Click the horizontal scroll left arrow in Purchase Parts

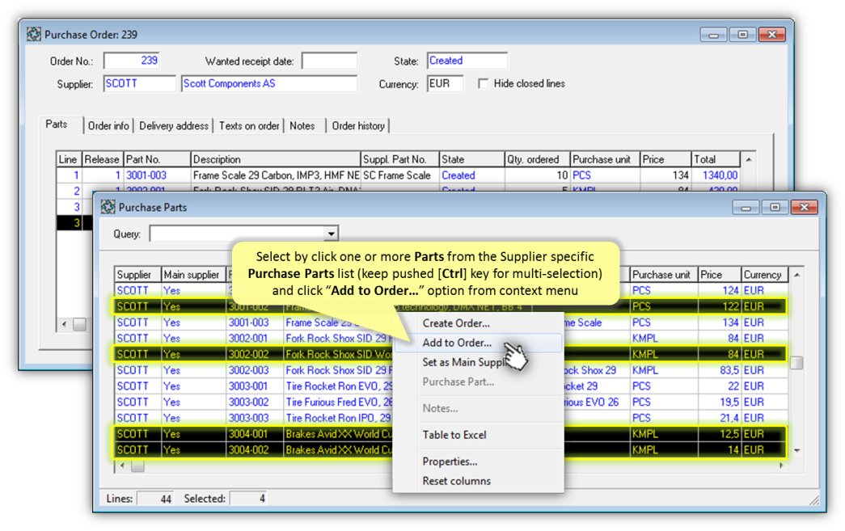click(122, 466)
